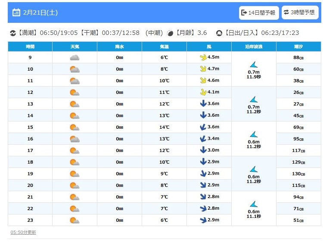The width and height of the screenshot is (323, 242).
Task: Click the 2月21日(土) date heading
Action: pos(37,12)
